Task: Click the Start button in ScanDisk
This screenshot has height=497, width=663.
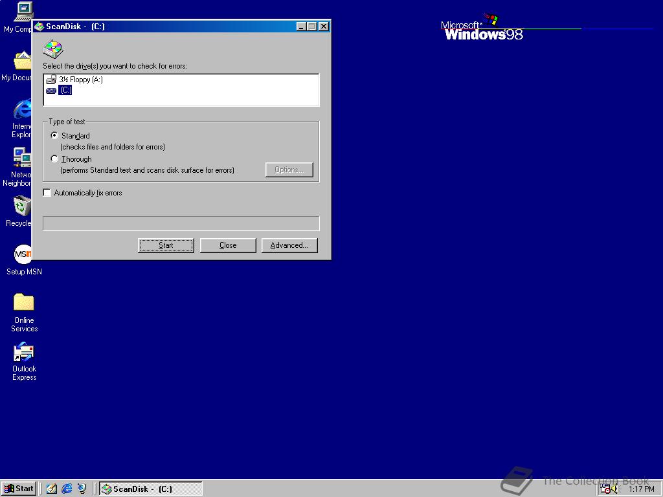Action: (x=166, y=245)
